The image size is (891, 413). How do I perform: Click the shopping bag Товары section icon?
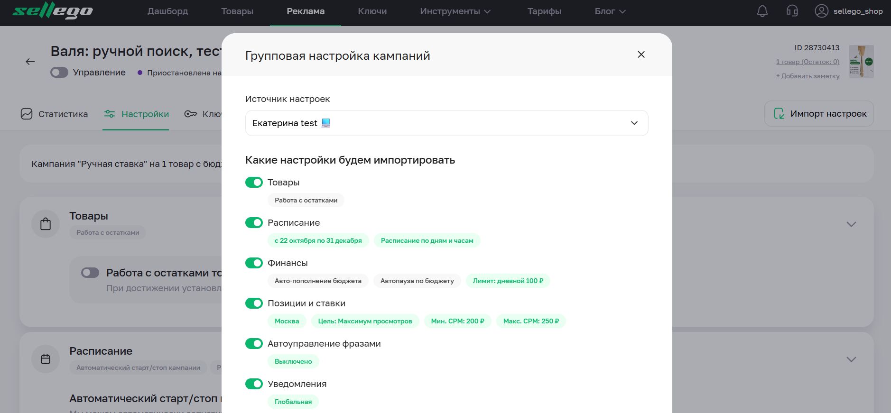(46, 224)
